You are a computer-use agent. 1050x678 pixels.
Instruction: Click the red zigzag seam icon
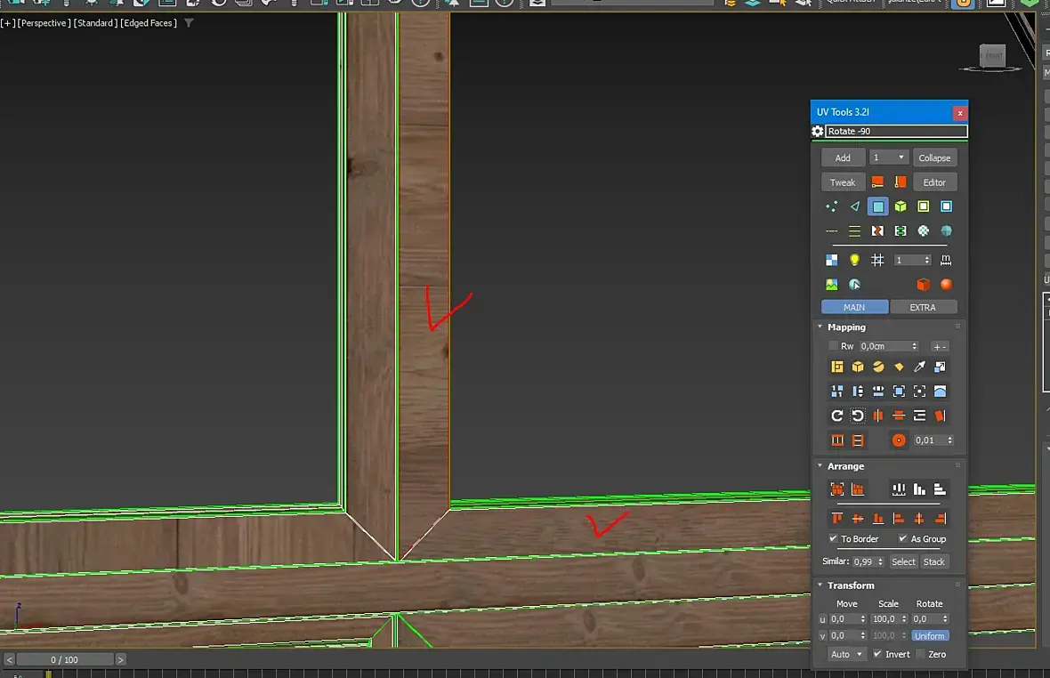click(877, 231)
